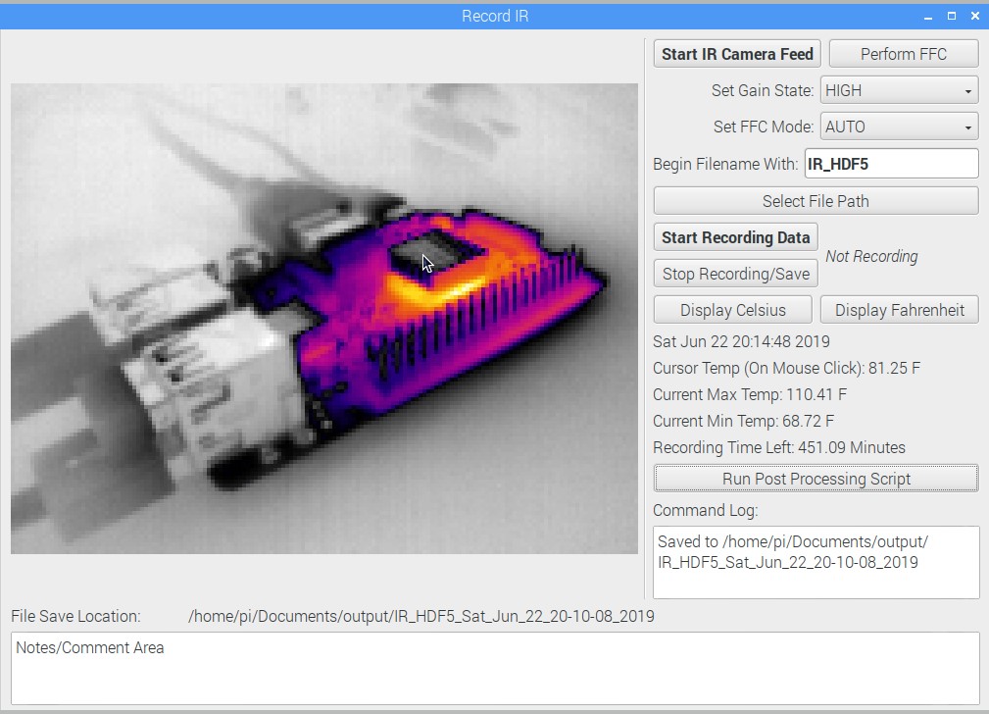Image resolution: width=989 pixels, height=714 pixels.
Task: Switch display to Fahrenheit
Action: [900, 310]
